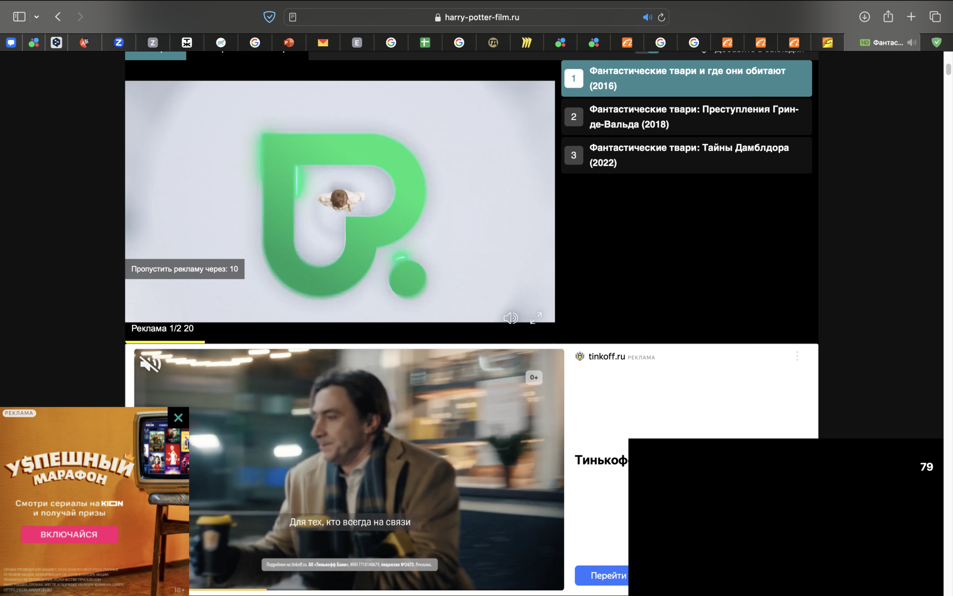Open the PowerPoint bookmark icon
The image size is (953, 596).
(289, 42)
